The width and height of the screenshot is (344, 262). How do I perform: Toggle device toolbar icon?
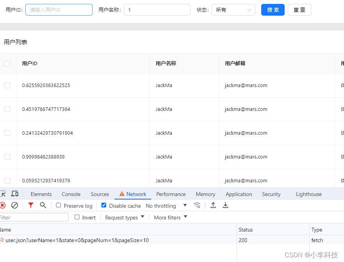(15, 194)
